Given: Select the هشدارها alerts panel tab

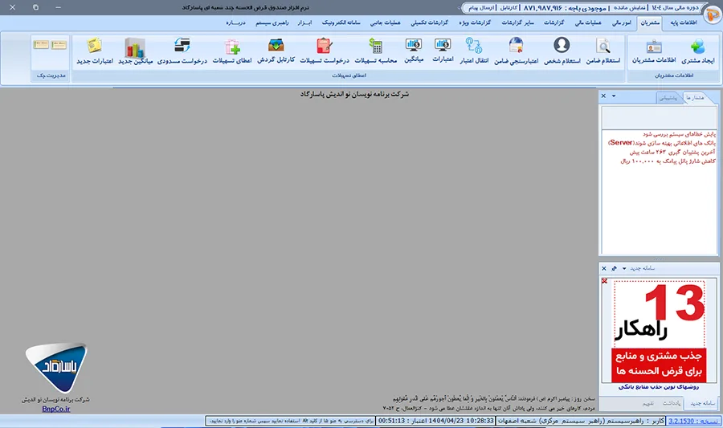Looking at the screenshot, I should (x=695, y=98).
